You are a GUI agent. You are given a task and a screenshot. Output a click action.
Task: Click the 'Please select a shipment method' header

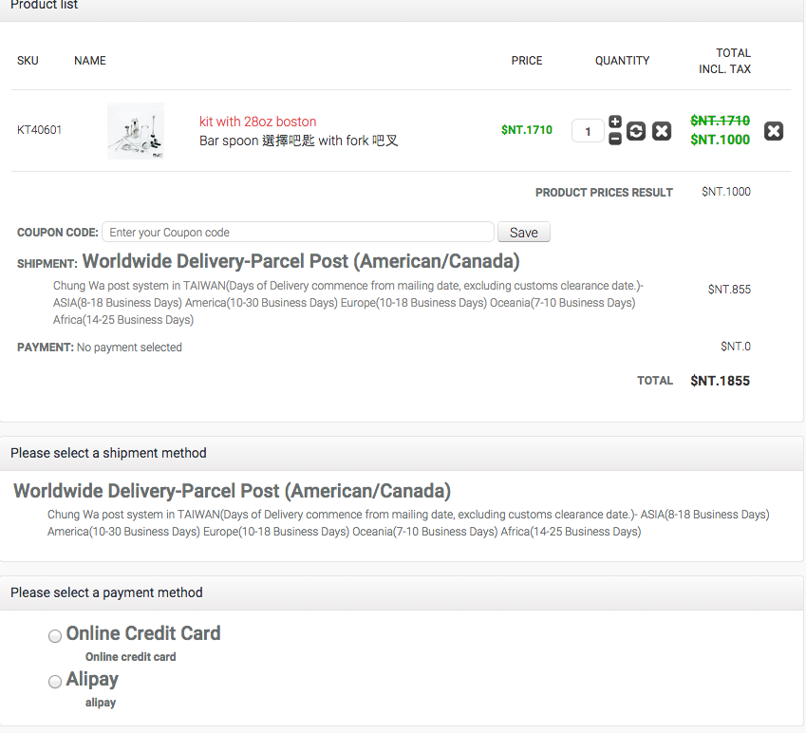pyautogui.click(x=108, y=453)
